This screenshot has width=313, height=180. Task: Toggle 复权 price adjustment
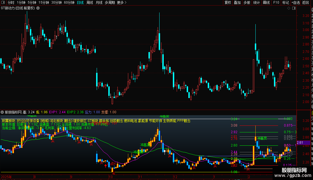228,2
